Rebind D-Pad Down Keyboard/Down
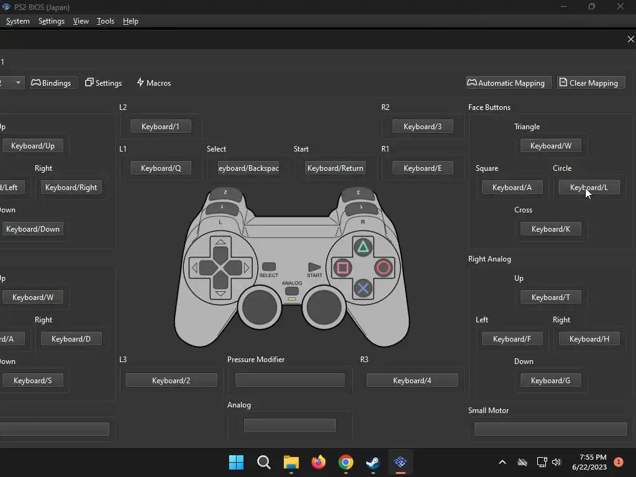Viewport: 636px width, 477px height. (33, 229)
